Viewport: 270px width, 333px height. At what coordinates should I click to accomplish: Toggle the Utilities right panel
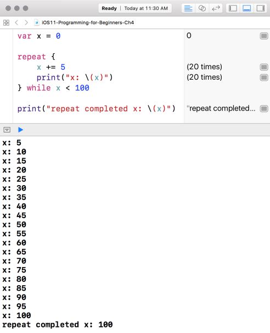260,8
